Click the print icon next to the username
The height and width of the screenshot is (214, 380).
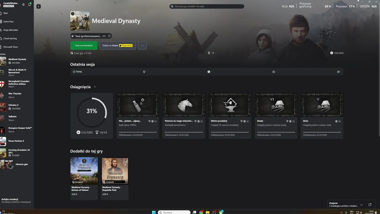coord(23,4)
